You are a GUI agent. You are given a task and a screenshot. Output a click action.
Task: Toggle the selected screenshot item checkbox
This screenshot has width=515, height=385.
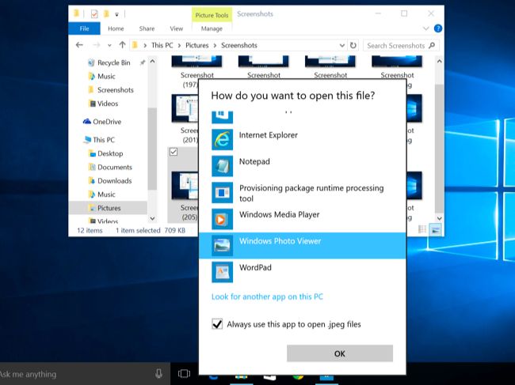[174, 151]
